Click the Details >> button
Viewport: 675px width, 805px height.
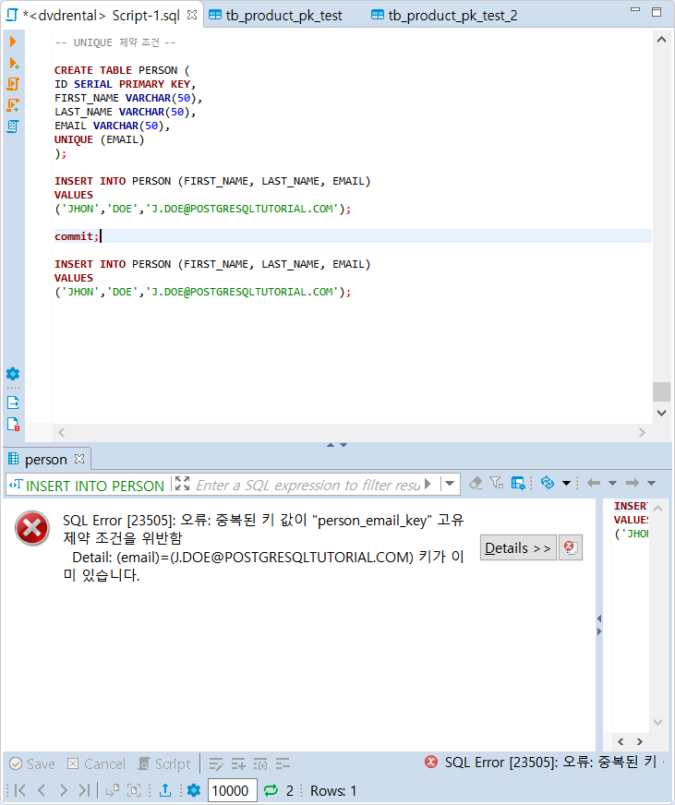coord(517,548)
